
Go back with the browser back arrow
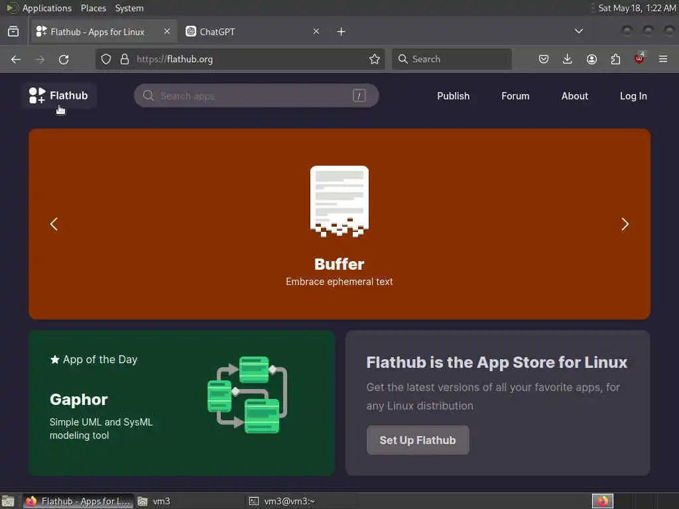click(x=16, y=59)
